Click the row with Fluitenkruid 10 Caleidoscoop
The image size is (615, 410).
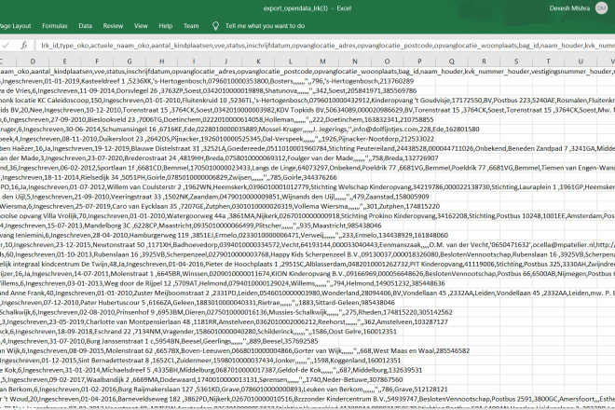coord(307,101)
